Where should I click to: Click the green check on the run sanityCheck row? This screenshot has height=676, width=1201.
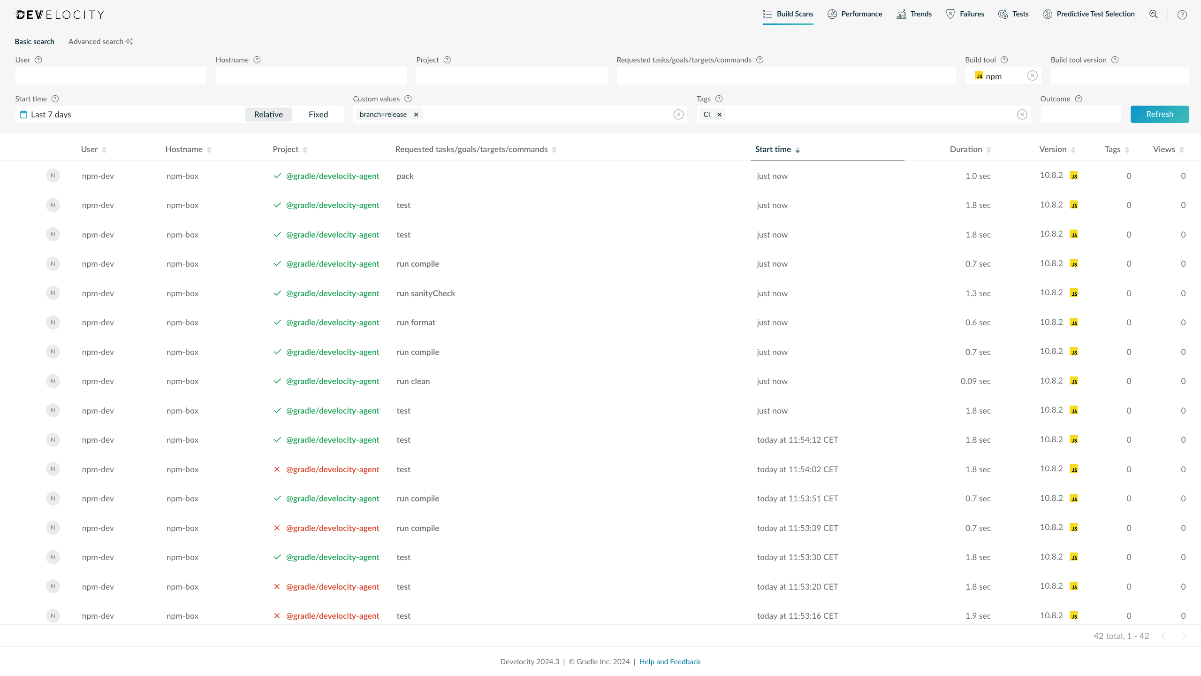point(277,293)
